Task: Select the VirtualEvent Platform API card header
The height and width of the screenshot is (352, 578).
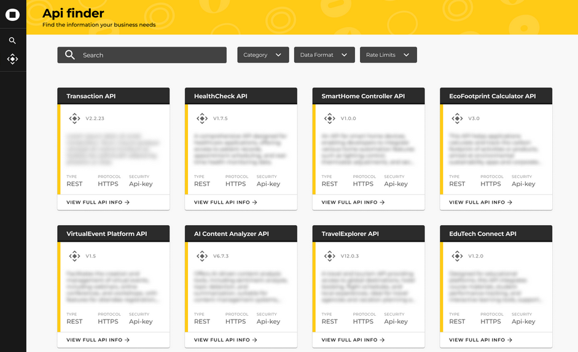Action: coord(113,234)
